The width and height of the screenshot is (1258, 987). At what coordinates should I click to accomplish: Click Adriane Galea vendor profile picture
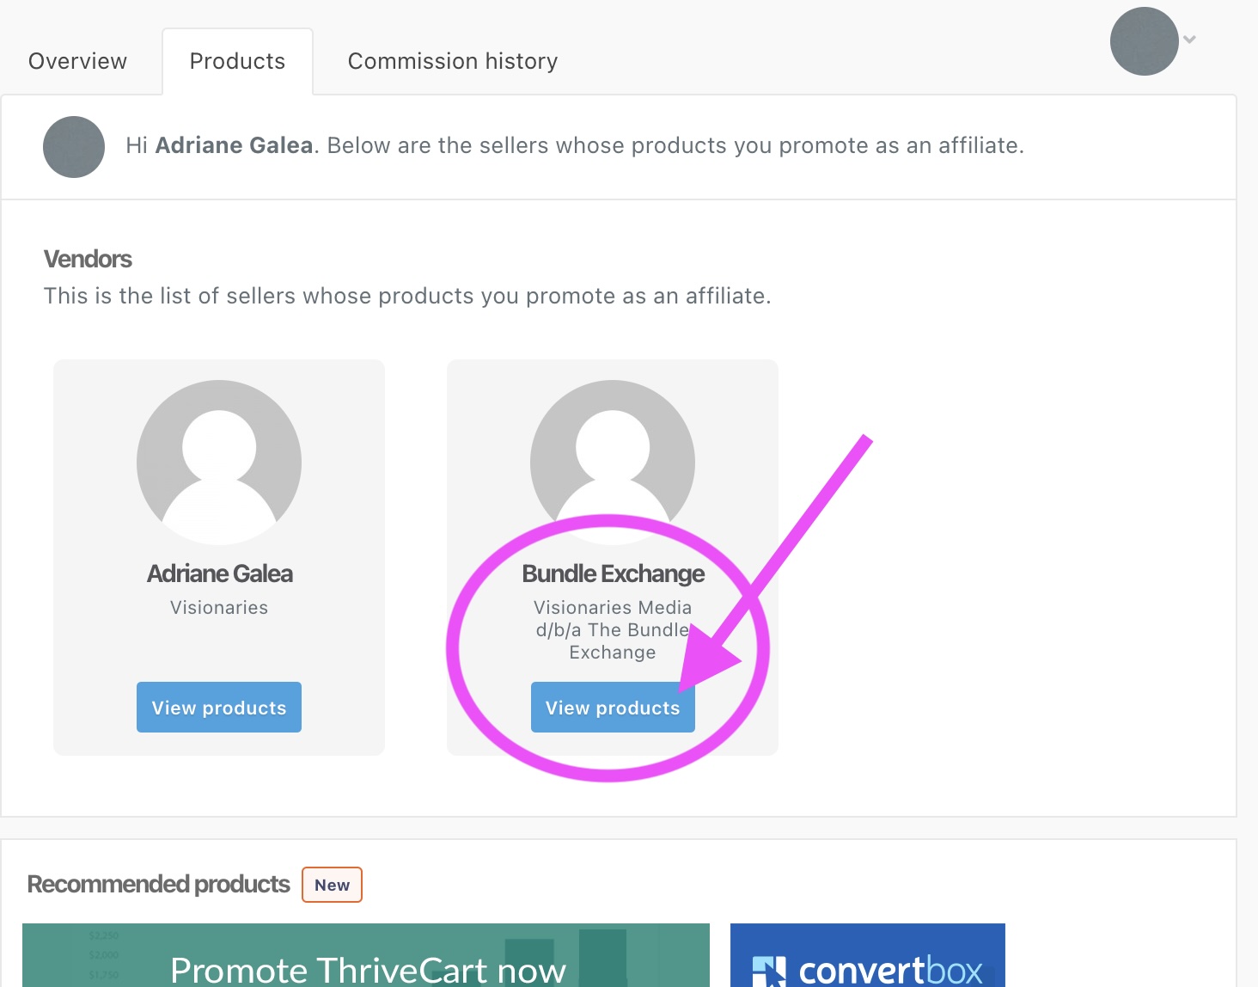click(x=219, y=463)
